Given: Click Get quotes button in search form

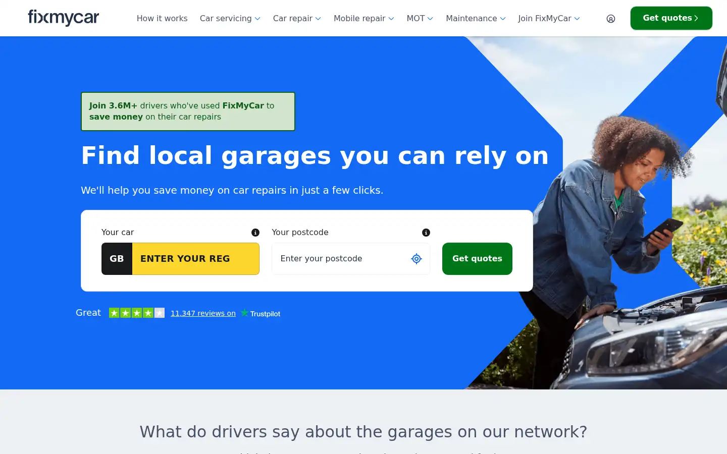Looking at the screenshot, I should click(477, 259).
